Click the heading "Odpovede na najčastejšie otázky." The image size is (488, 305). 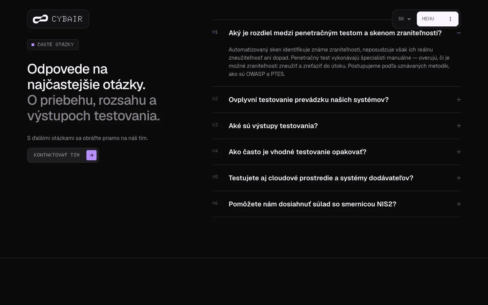coord(86,77)
